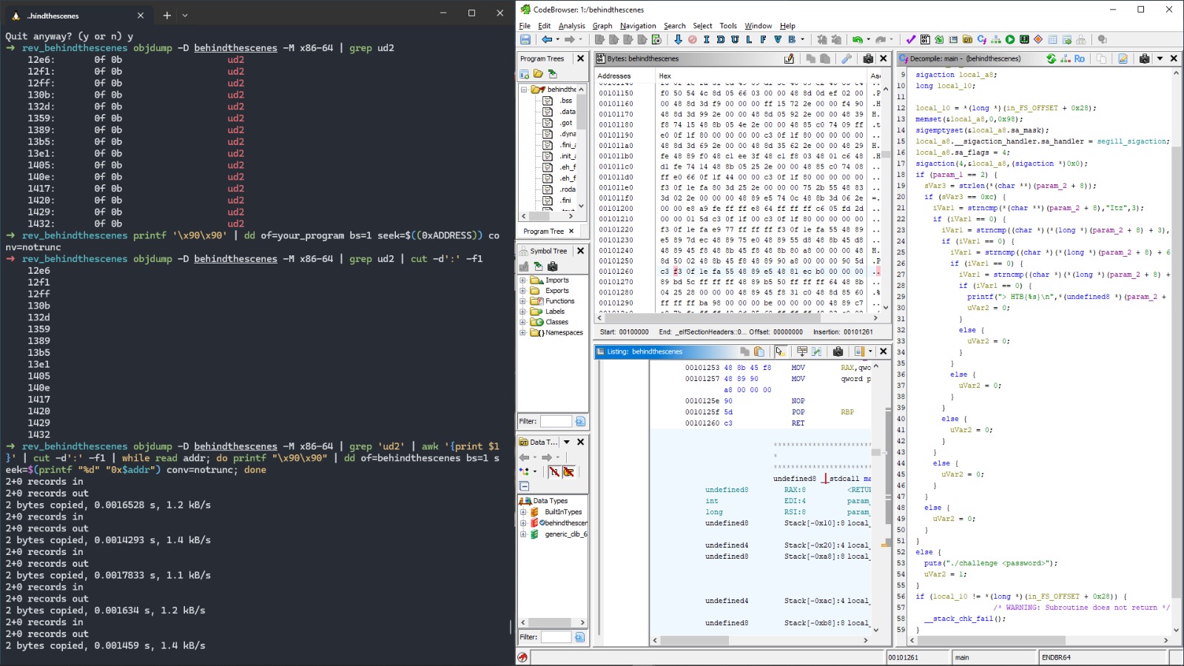Select the Redo icon on the main toolbar
Viewport: 1184px width, 666px height.
[x=881, y=39]
